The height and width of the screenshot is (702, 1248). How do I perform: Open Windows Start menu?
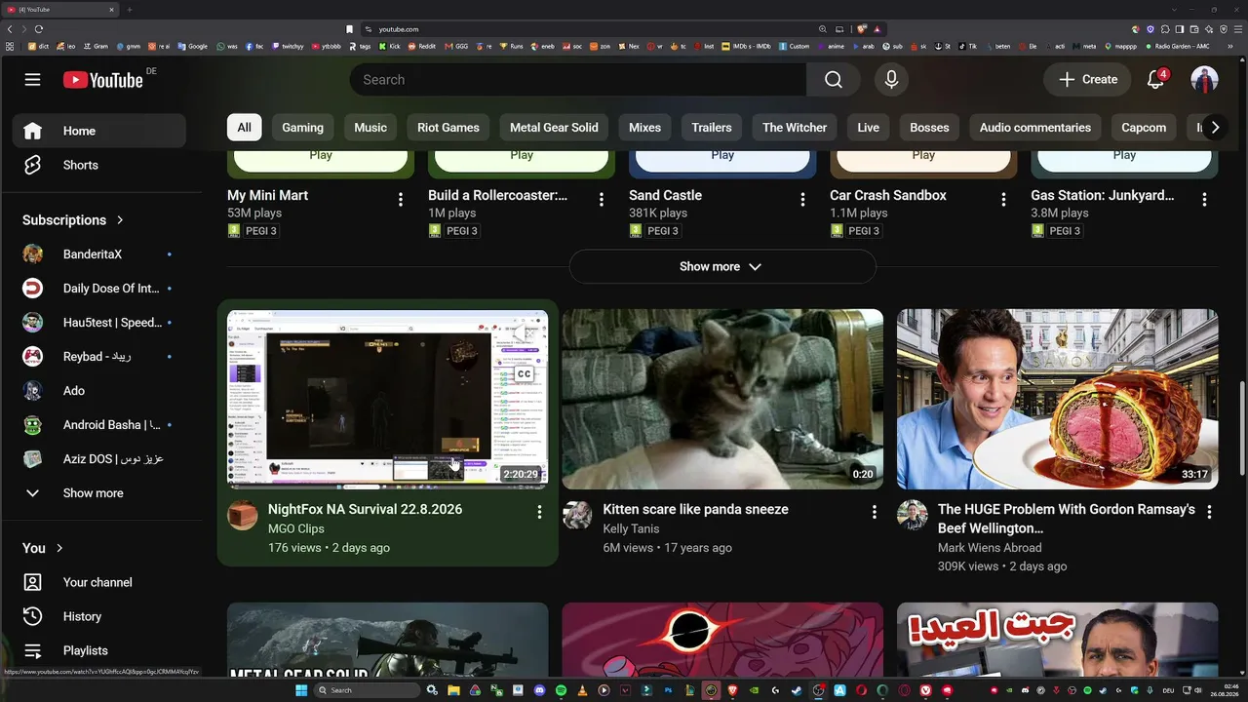pyautogui.click(x=301, y=690)
